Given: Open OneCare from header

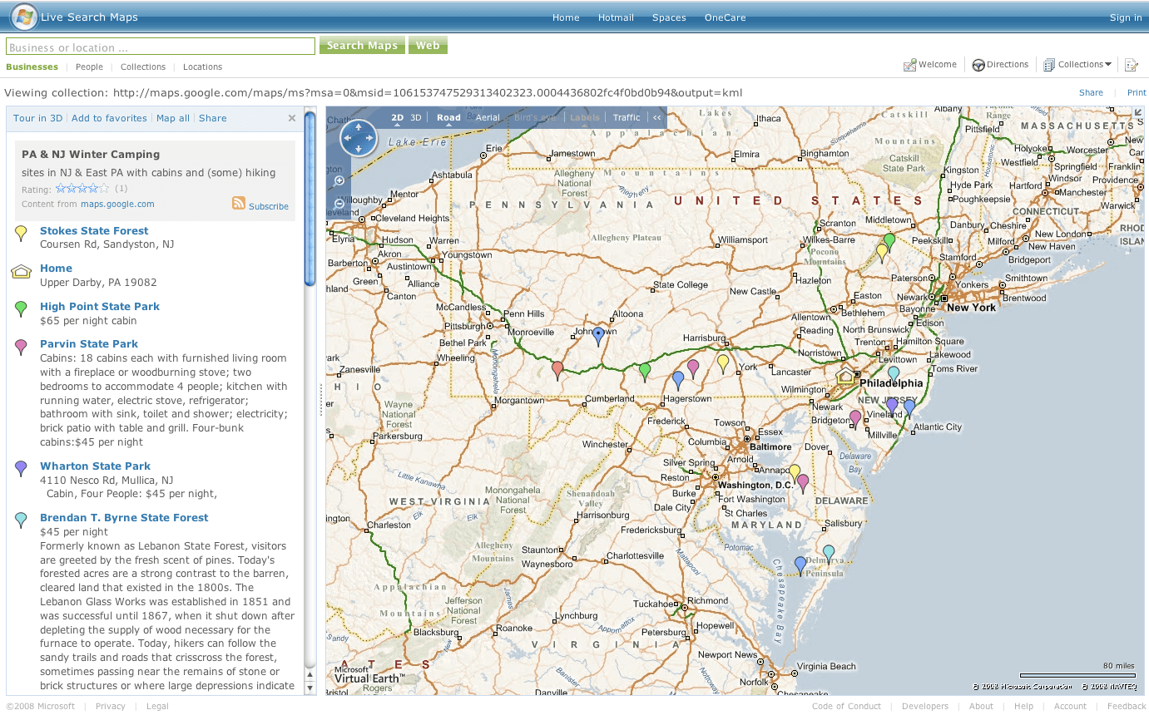Looking at the screenshot, I should tap(725, 17).
